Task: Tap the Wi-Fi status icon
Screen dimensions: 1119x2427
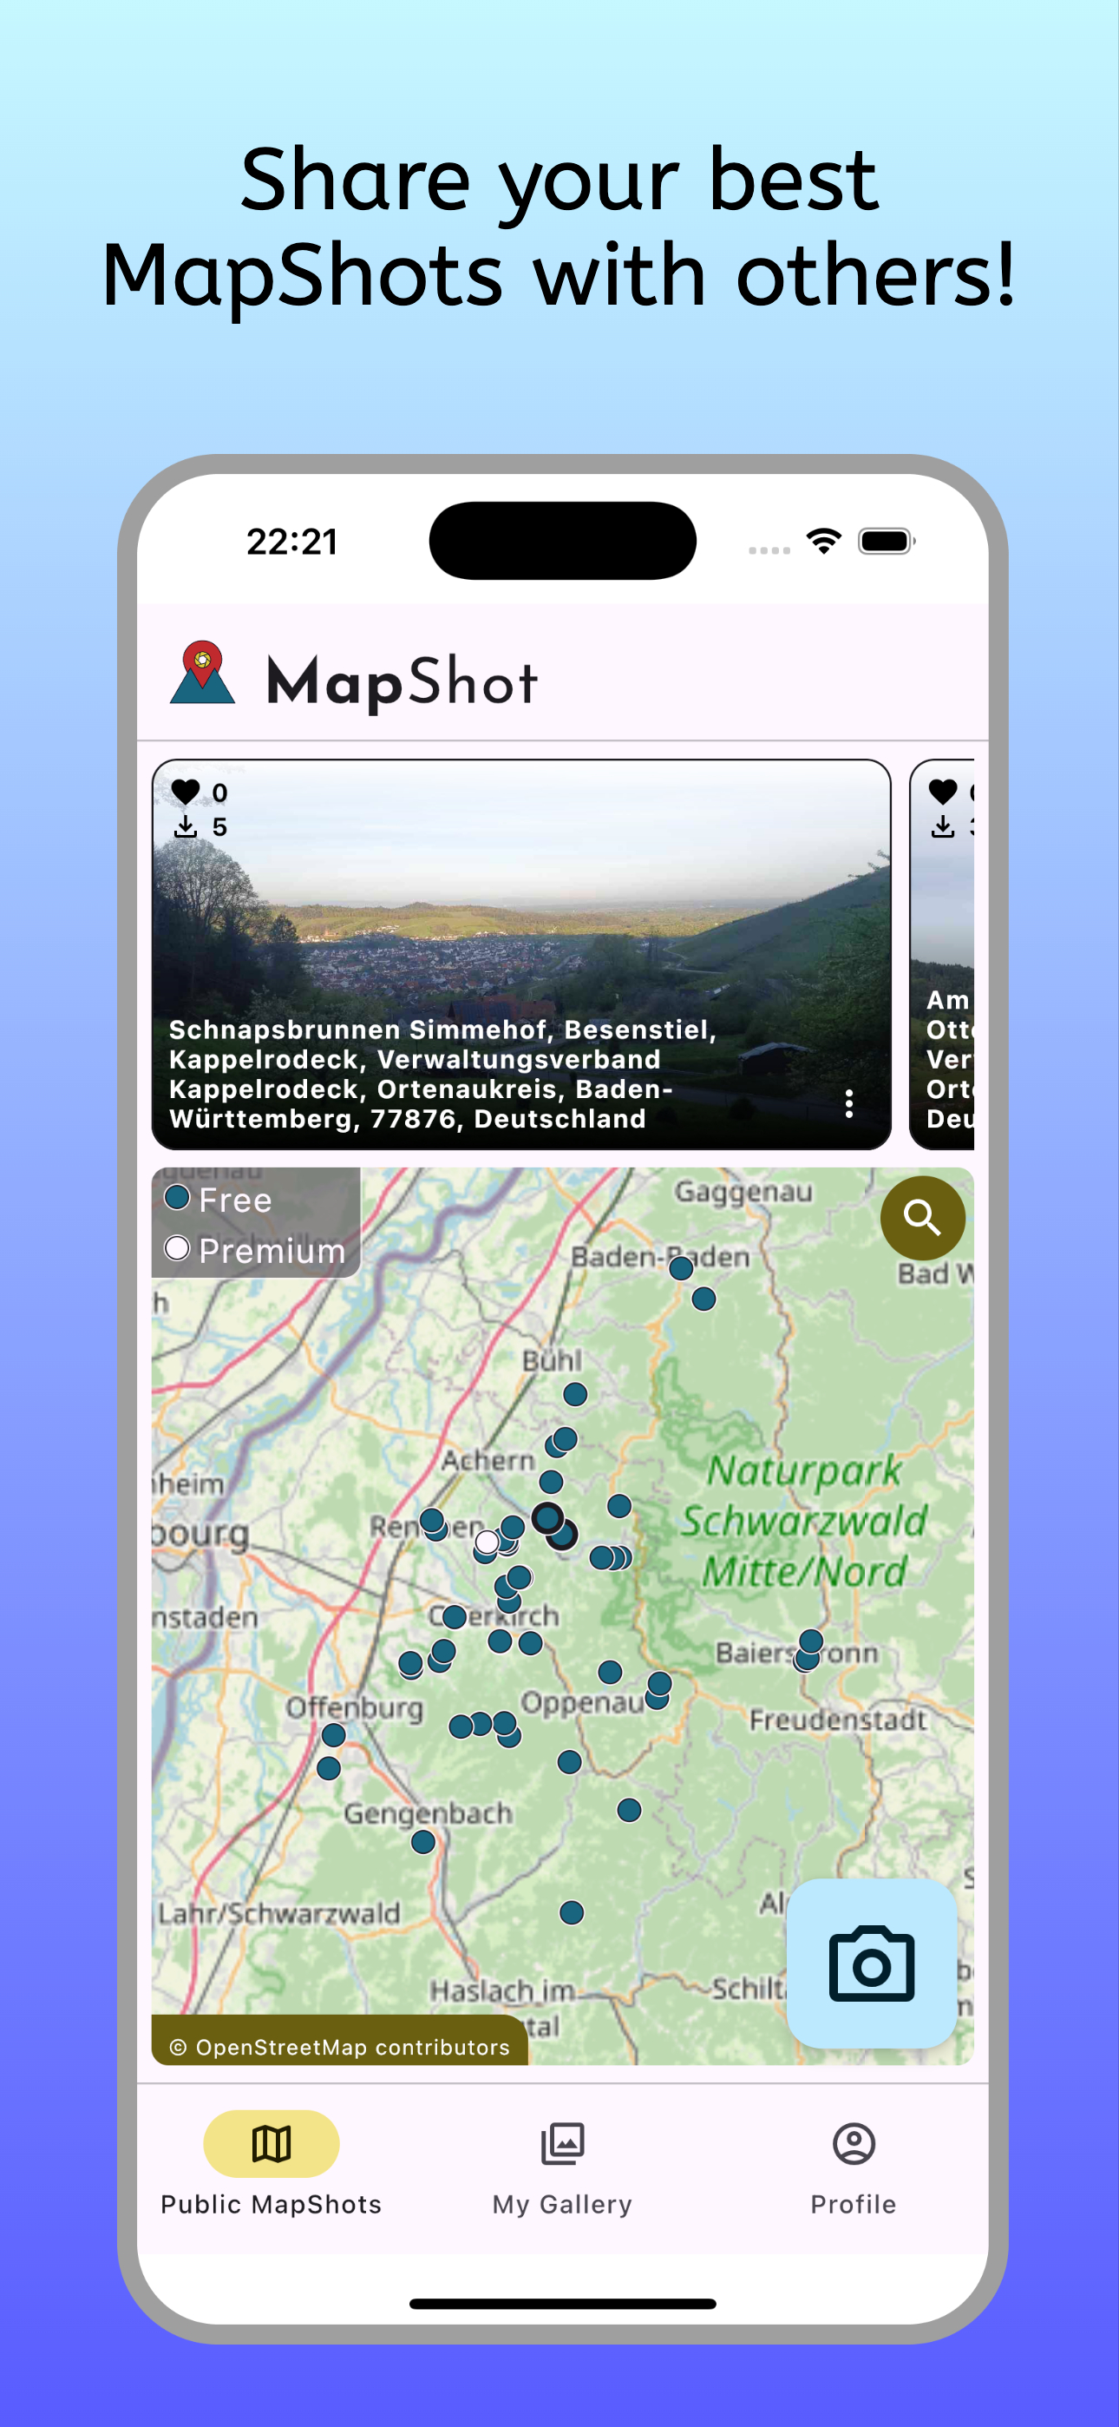Action: pyautogui.click(x=823, y=541)
